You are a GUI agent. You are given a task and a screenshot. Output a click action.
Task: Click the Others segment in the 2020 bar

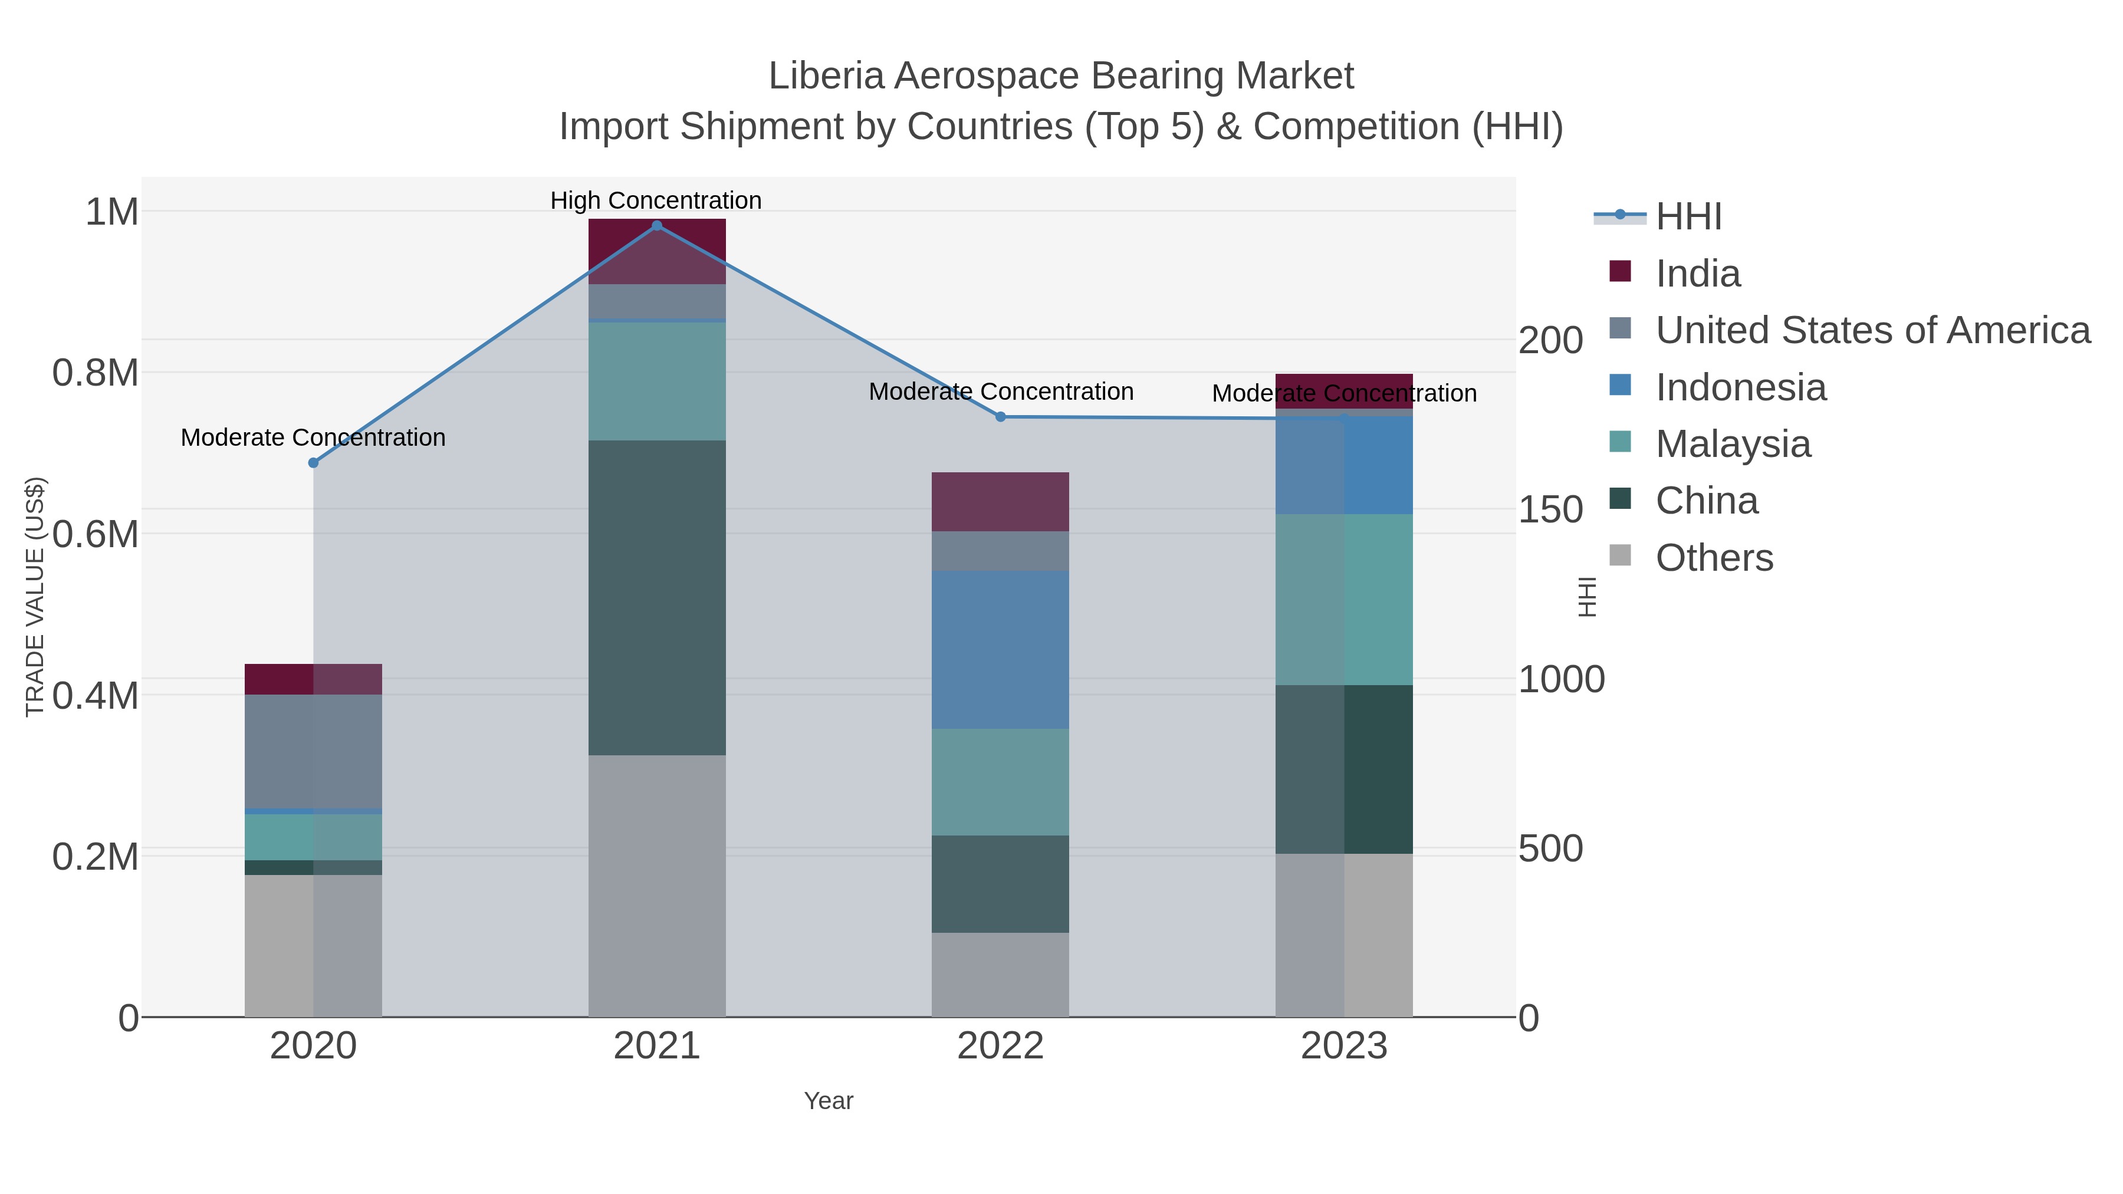point(313,946)
